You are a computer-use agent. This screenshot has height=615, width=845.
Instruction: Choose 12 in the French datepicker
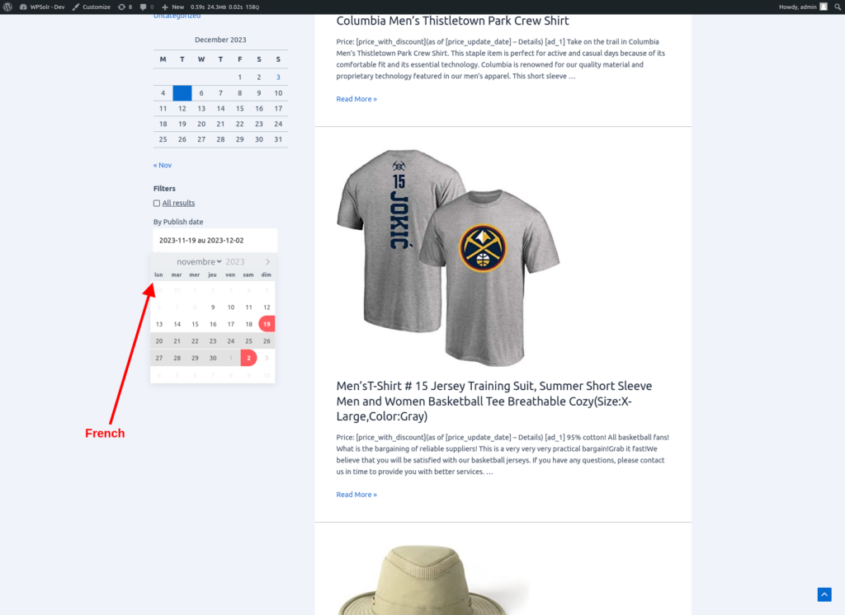267,307
